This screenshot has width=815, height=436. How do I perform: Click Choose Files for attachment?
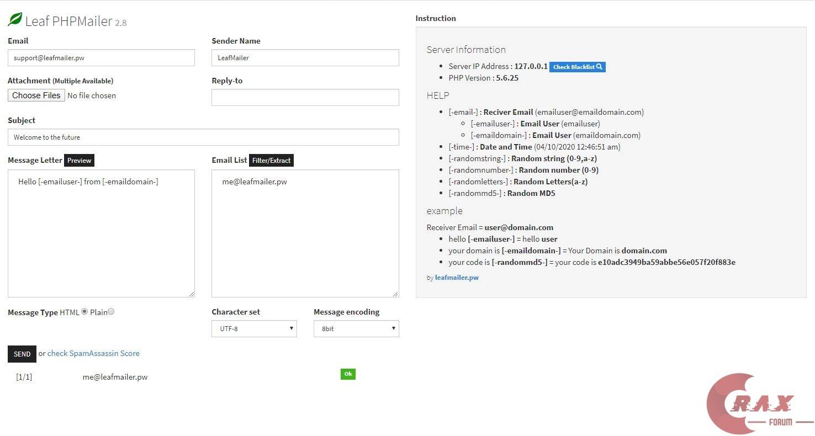tap(36, 95)
